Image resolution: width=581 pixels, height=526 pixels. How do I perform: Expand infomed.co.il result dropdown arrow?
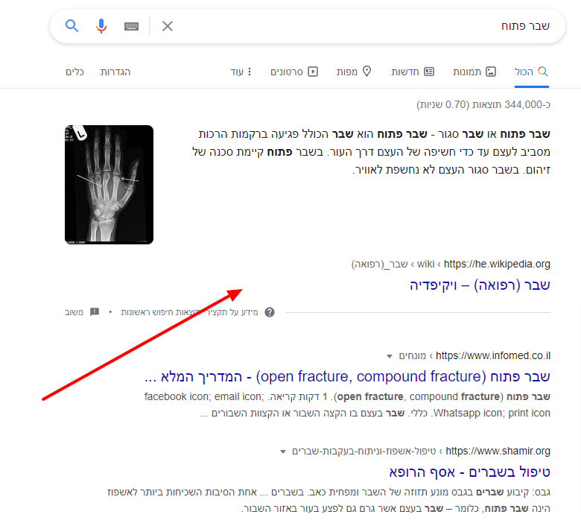tap(390, 356)
